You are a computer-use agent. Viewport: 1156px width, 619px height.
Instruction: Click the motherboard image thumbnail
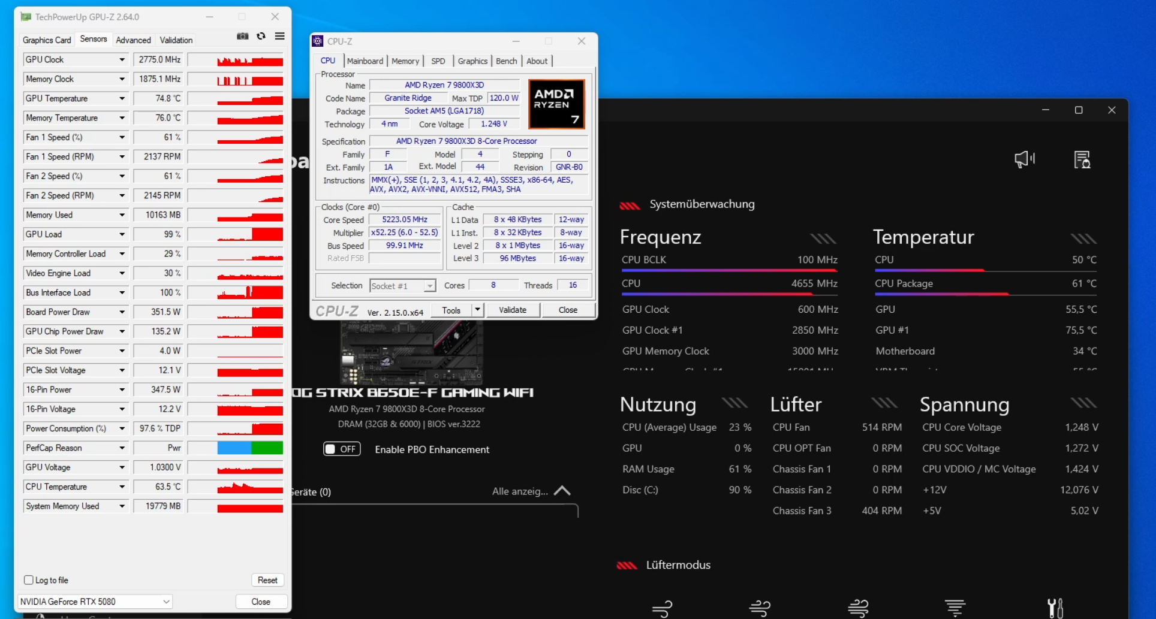point(411,352)
